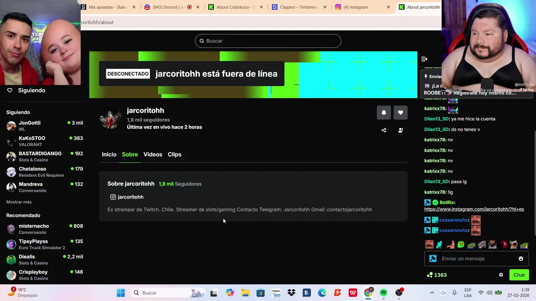Open chat settings with the gear icon

point(501,275)
